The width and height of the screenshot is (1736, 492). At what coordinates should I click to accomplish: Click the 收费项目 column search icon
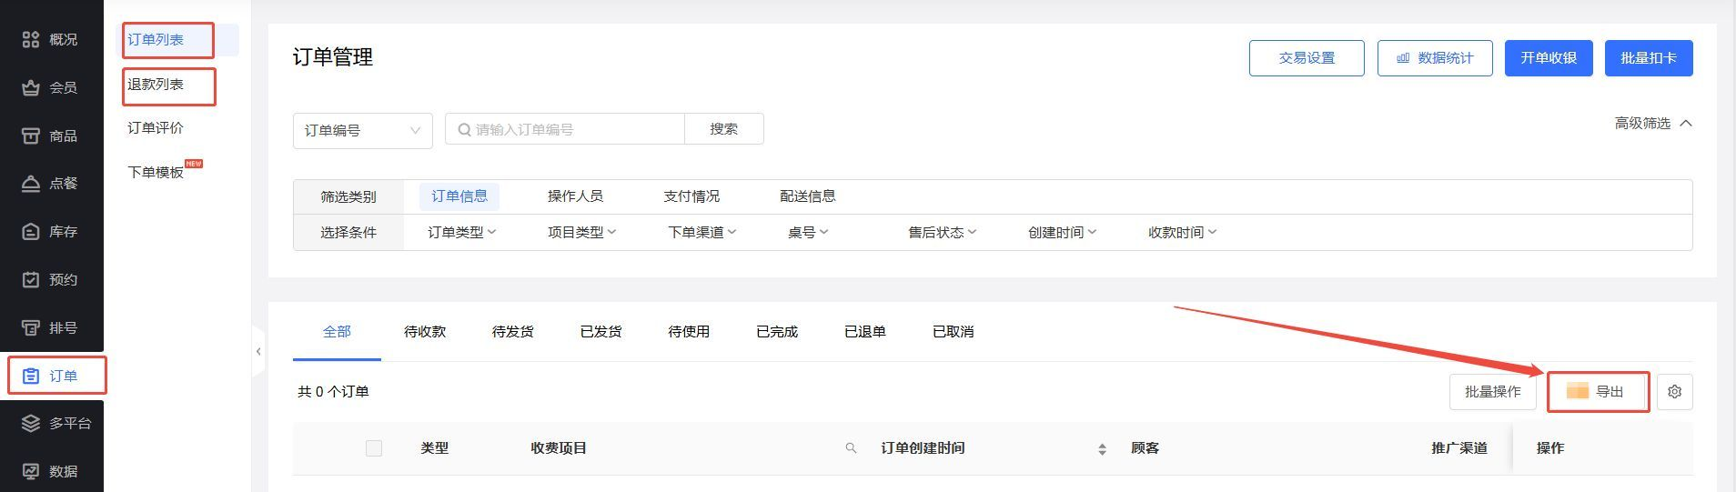tap(851, 448)
